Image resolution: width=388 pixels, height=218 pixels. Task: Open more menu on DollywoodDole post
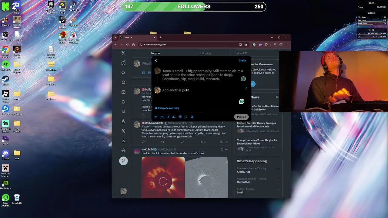tap(226, 123)
